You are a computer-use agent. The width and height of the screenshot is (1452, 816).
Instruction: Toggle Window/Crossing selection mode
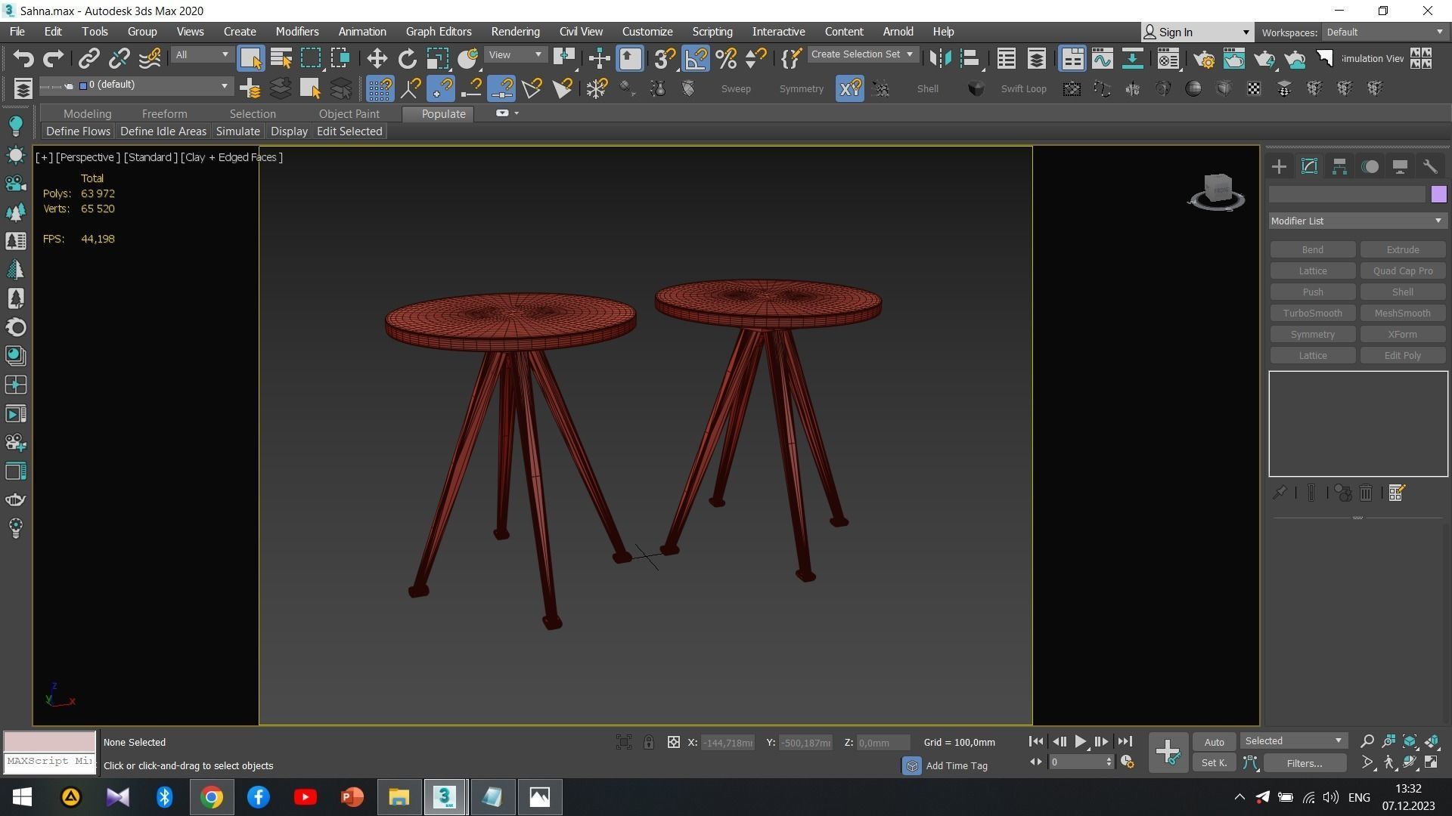(340, 58)
